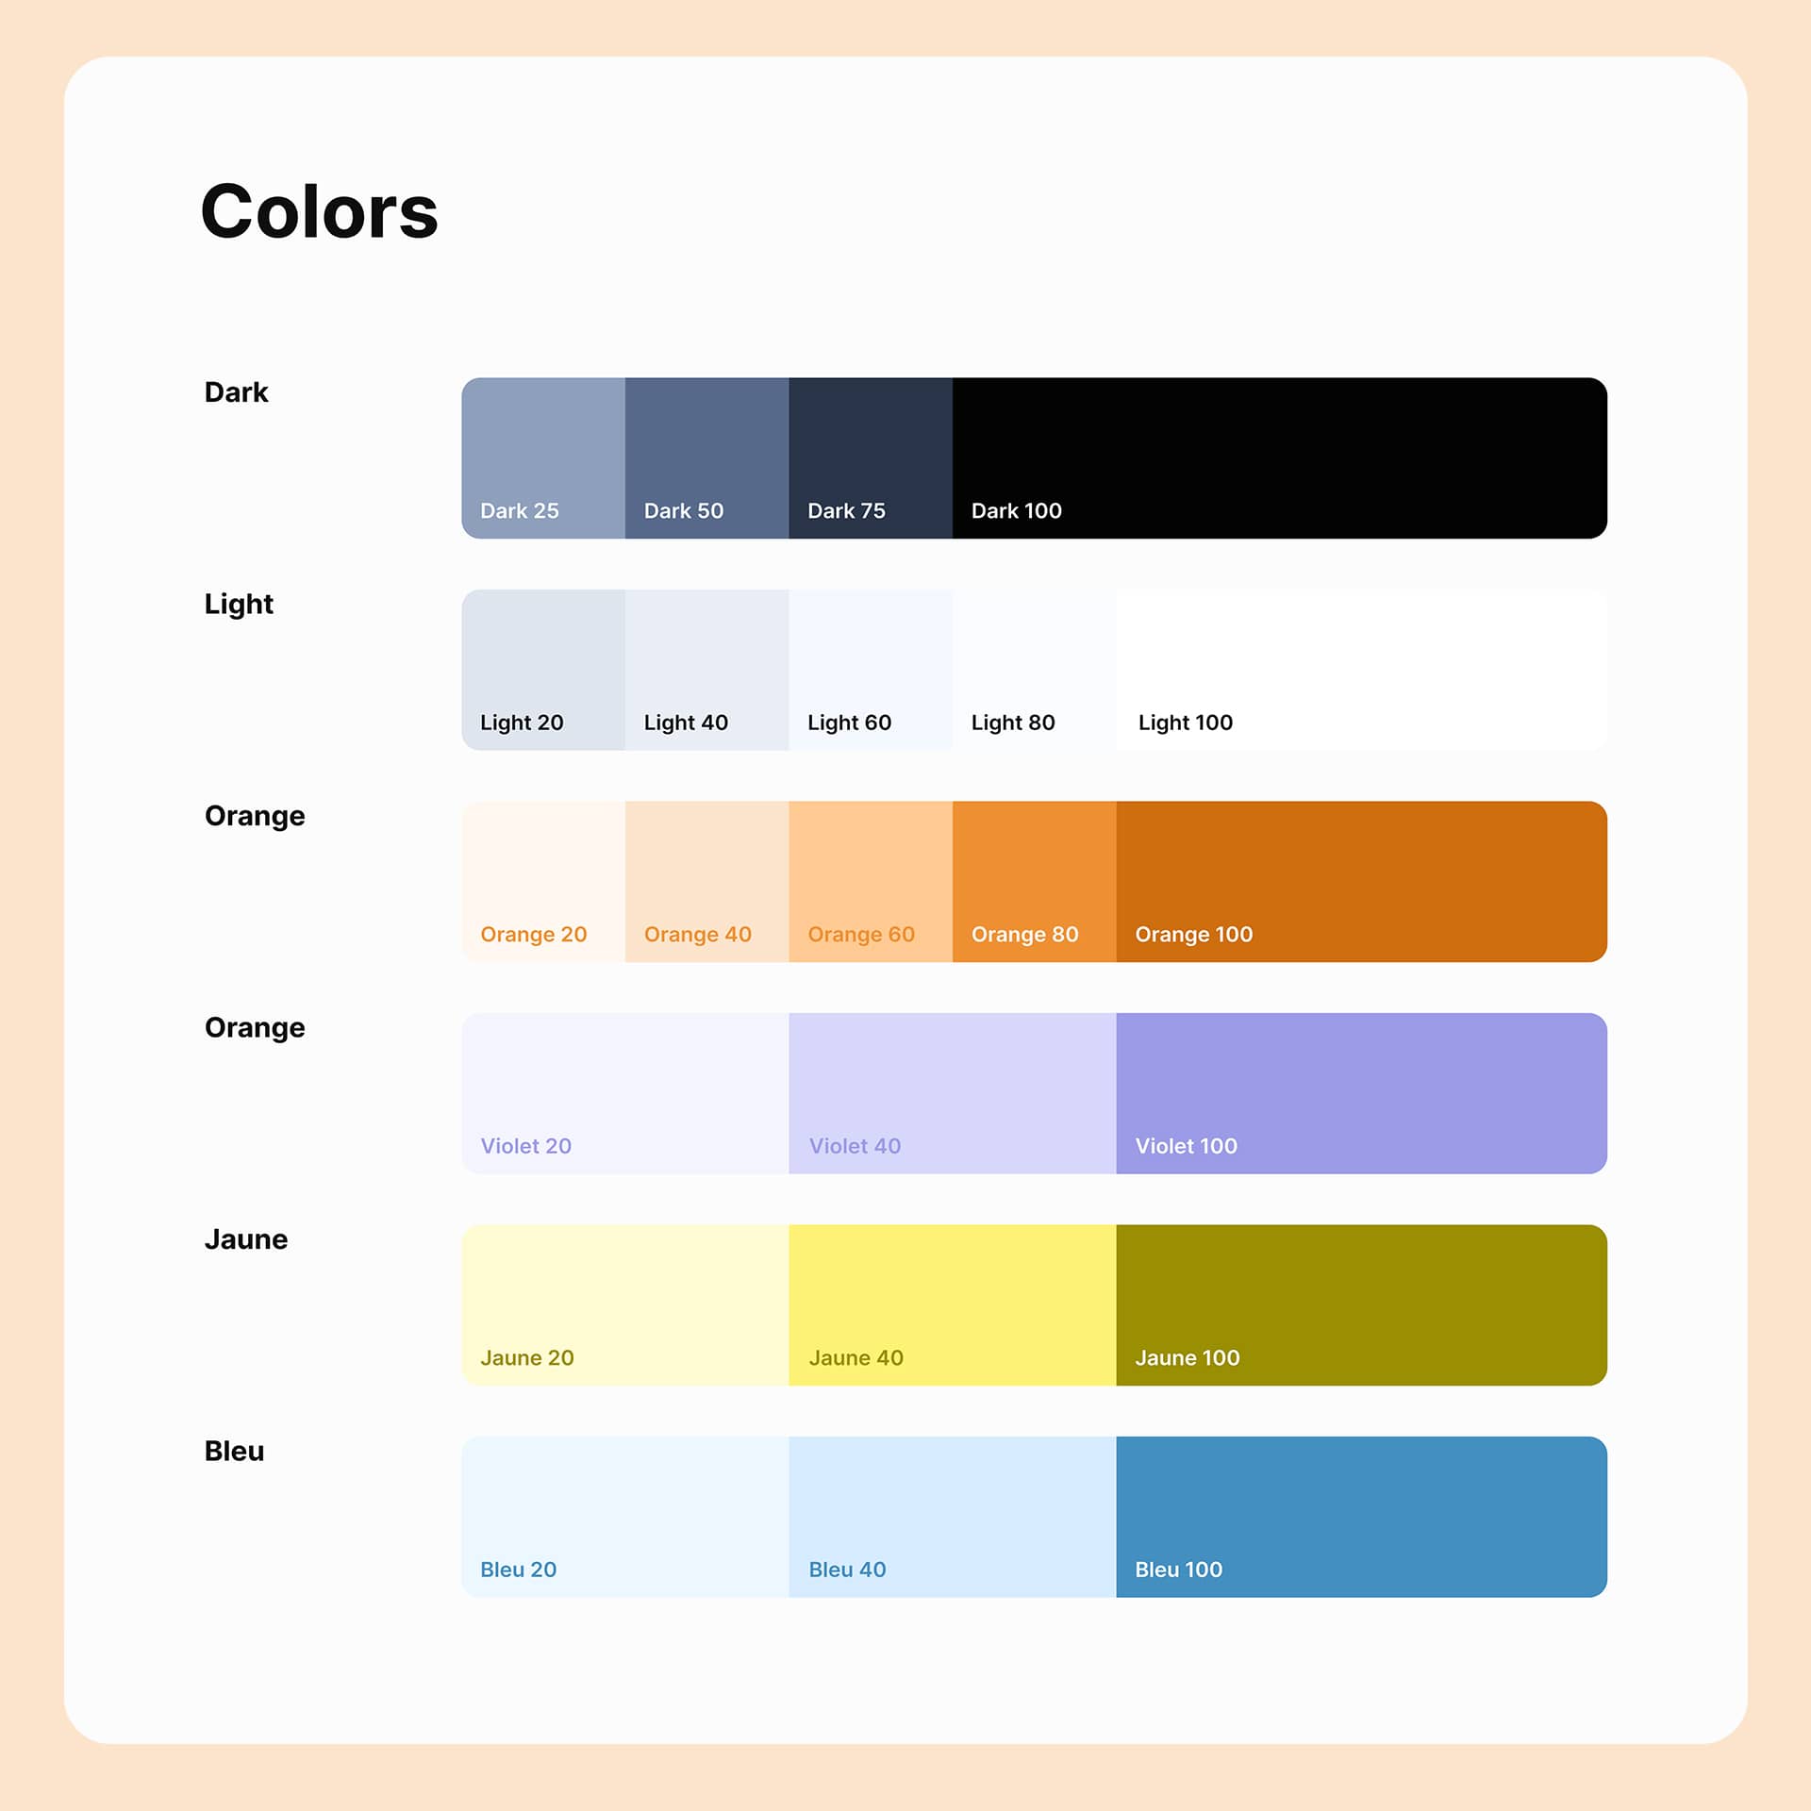The width and height of the screenshot is (1811, 1811).
Task: Choose the white Light 100 swatch
Action: click(1362, 670)
